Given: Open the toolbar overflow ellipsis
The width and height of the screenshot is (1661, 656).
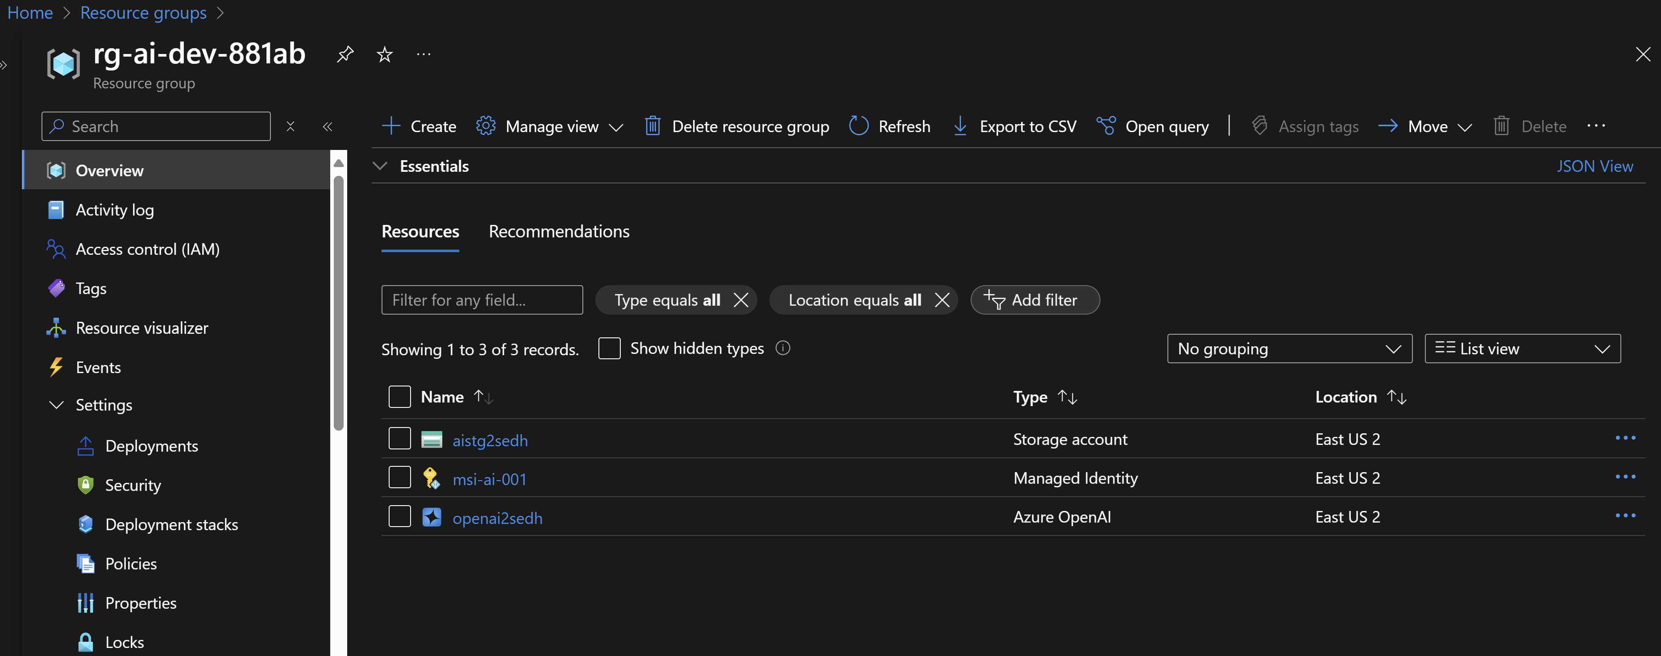Looking at the screenshot, I should click(1596, 126).
